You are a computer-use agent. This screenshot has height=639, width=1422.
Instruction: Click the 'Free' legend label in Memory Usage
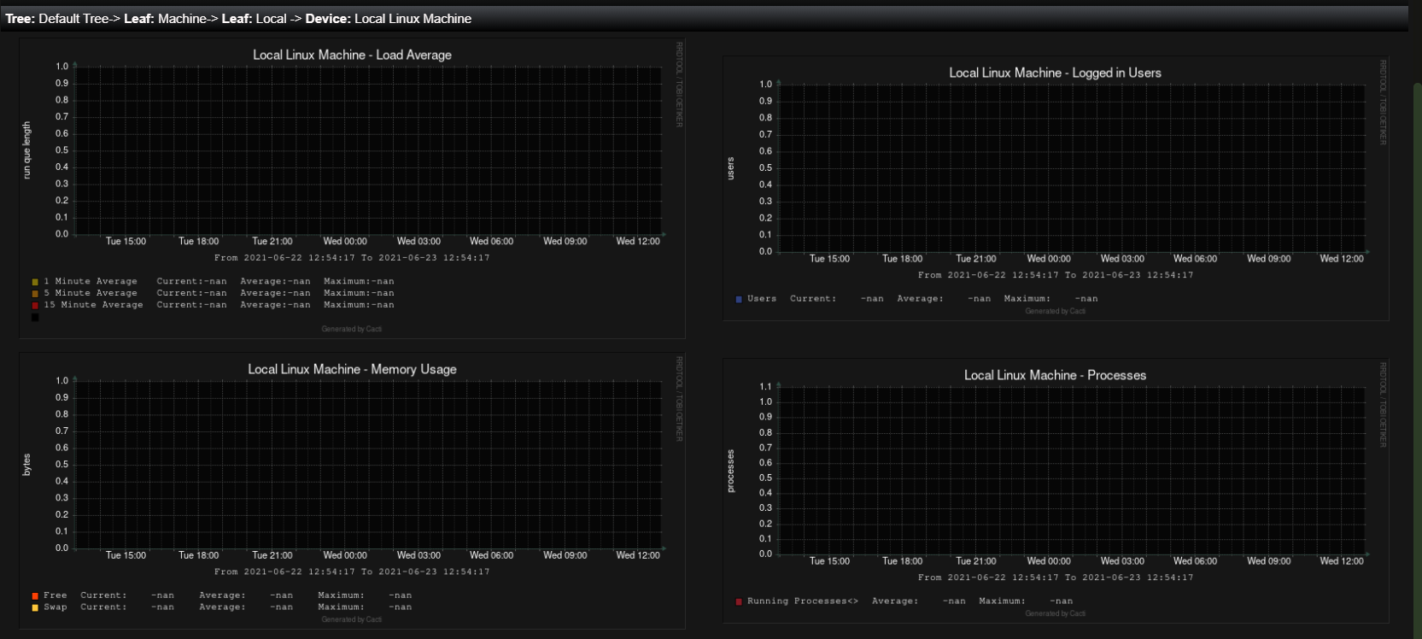click(x=56, y=595)
